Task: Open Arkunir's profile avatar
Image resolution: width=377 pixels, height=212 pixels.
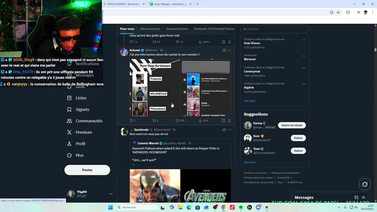Action: coord(124,52)
